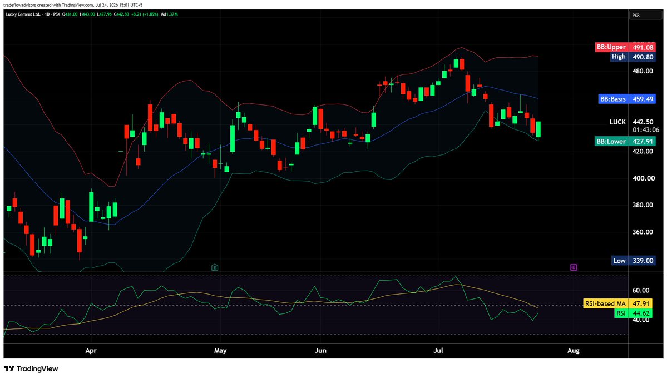
Task: Click the BB:Upper 491.08 price label
Action: [625, 47]
